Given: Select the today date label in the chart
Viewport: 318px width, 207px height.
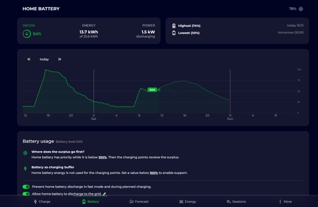Looking at the screenshot, I should 44,59.
